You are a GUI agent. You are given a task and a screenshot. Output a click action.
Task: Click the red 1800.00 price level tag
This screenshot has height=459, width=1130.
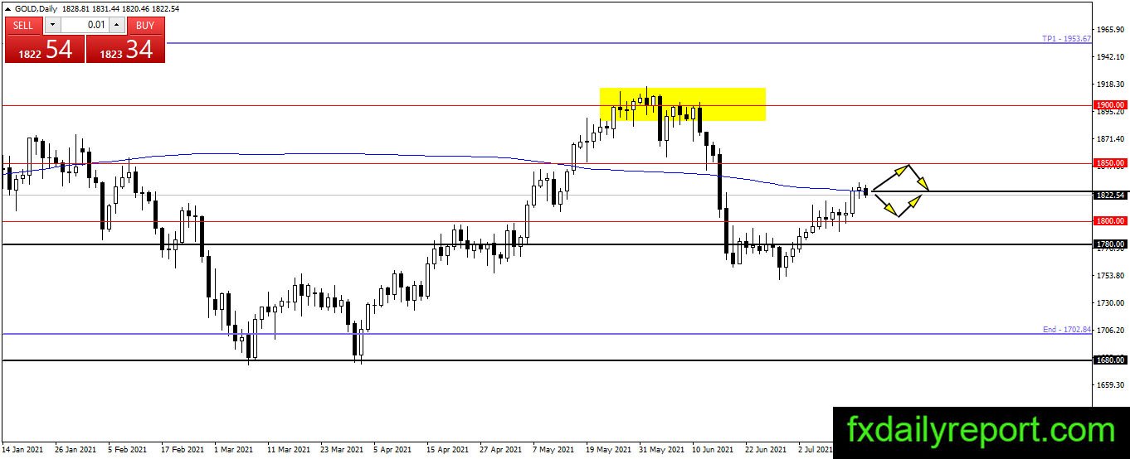click(x=1110, y=221)
